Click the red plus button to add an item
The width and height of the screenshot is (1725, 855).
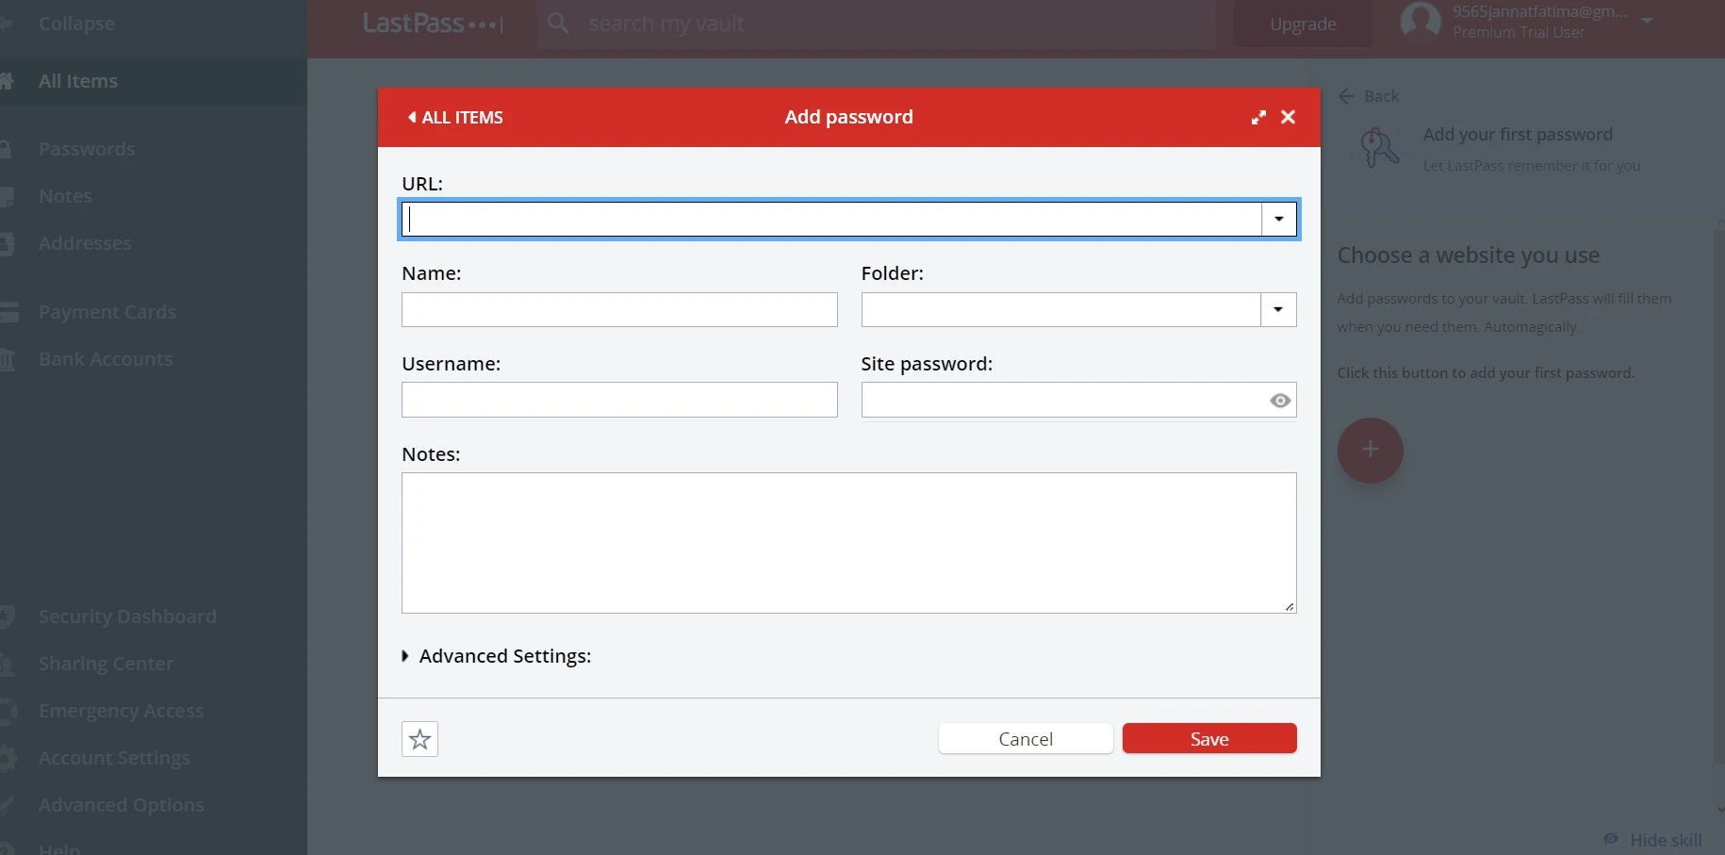tap(1370, 451)
